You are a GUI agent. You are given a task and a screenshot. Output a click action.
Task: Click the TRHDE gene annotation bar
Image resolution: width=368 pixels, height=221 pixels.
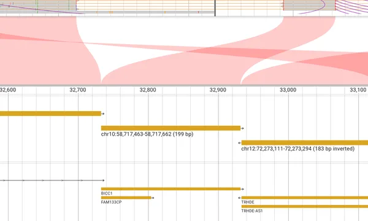pyautogui.click(x=305, y=198)
